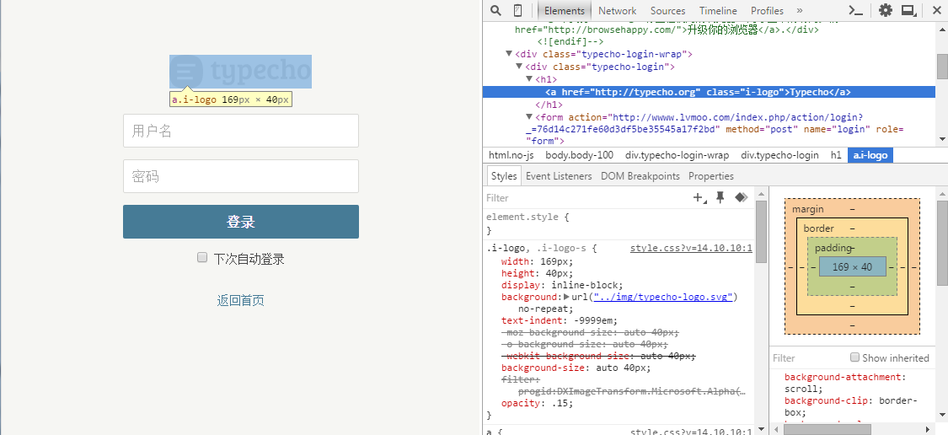Click the 用户名 username field

tap(241, 131)
